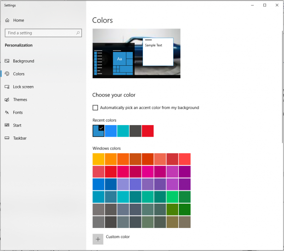Enable automatically pick an accent color checkbox

[x=95, y=108]
